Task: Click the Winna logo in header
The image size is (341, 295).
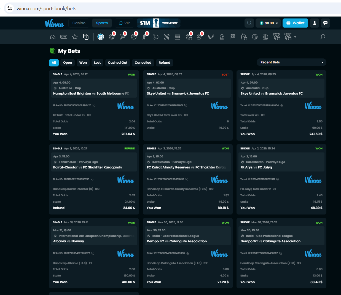Action: pos(54,23)
